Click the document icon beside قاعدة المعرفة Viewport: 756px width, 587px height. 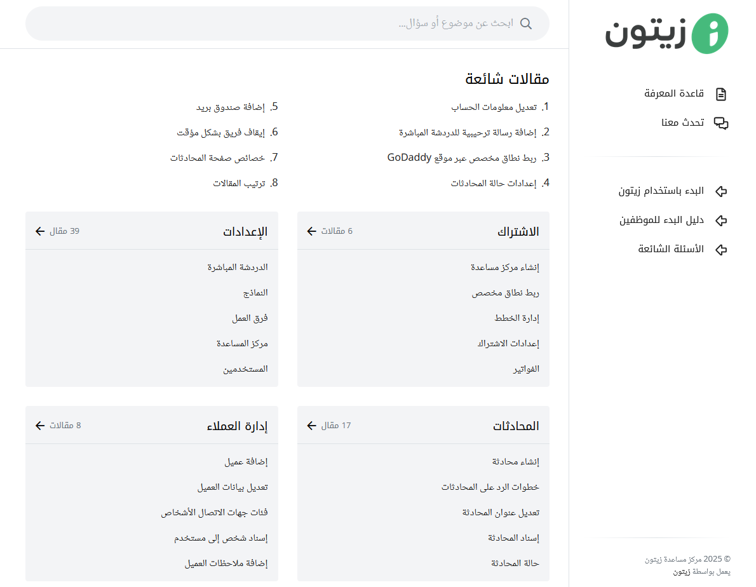721,94
